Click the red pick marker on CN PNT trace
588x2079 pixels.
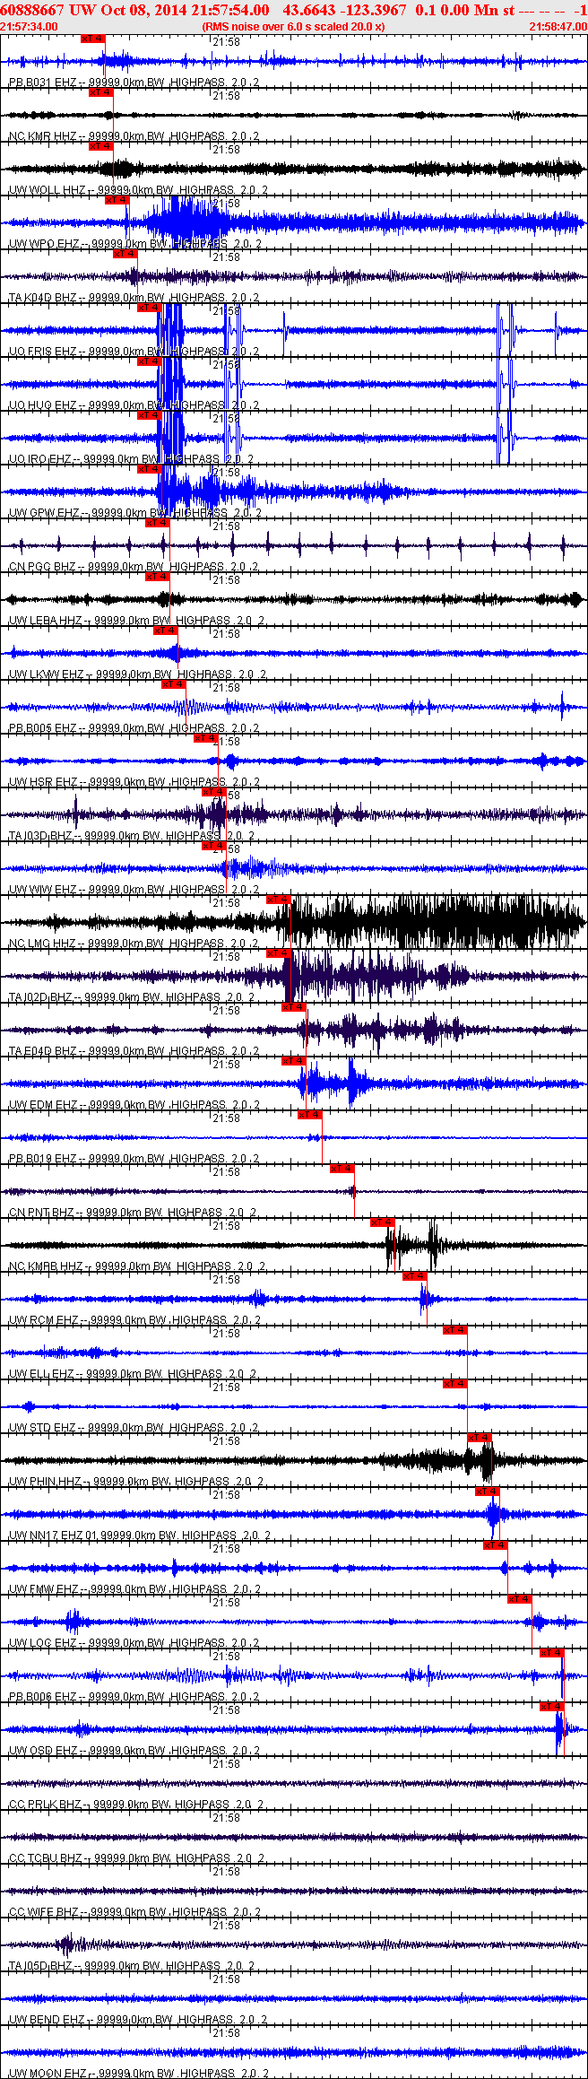click(342, 1169)
